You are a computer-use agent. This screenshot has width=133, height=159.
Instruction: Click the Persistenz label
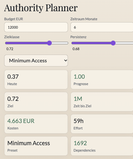[78, 37]
